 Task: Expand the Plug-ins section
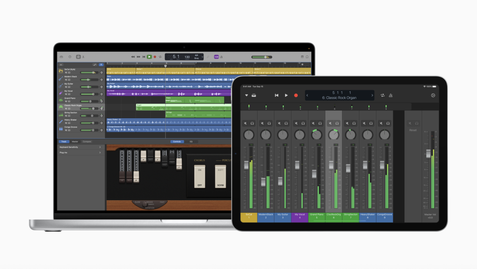click(x=79, y=152)
